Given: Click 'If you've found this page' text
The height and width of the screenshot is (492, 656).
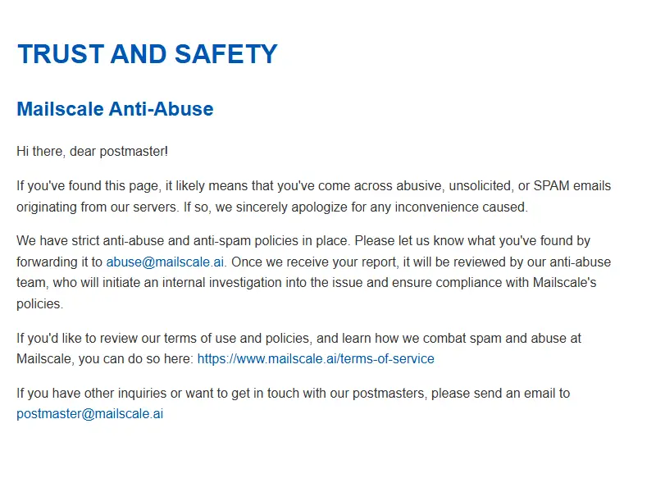Looking at the screenshot, I should (x=88, y=186).
